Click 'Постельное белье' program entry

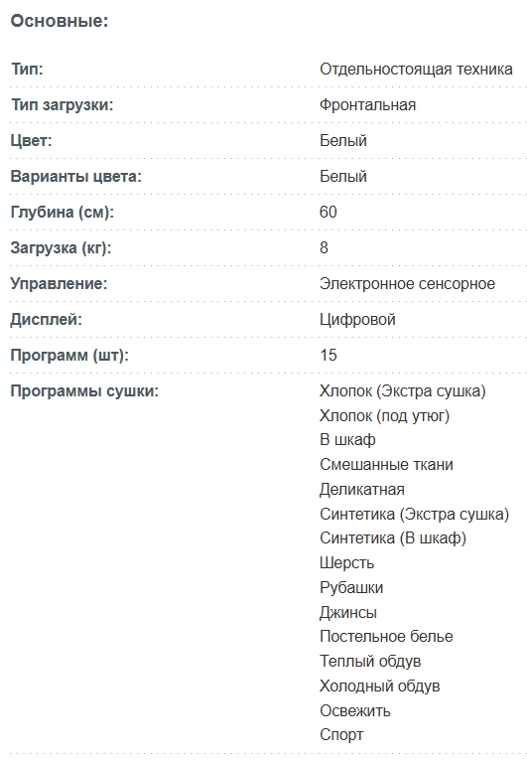tap(386, 637)
